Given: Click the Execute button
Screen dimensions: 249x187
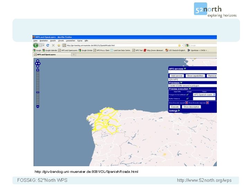Looking at the screenshot, I should (175, 107).
